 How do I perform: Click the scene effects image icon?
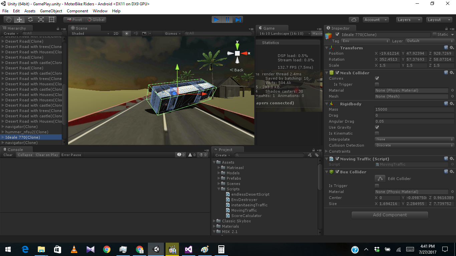[x=144, y=33]
